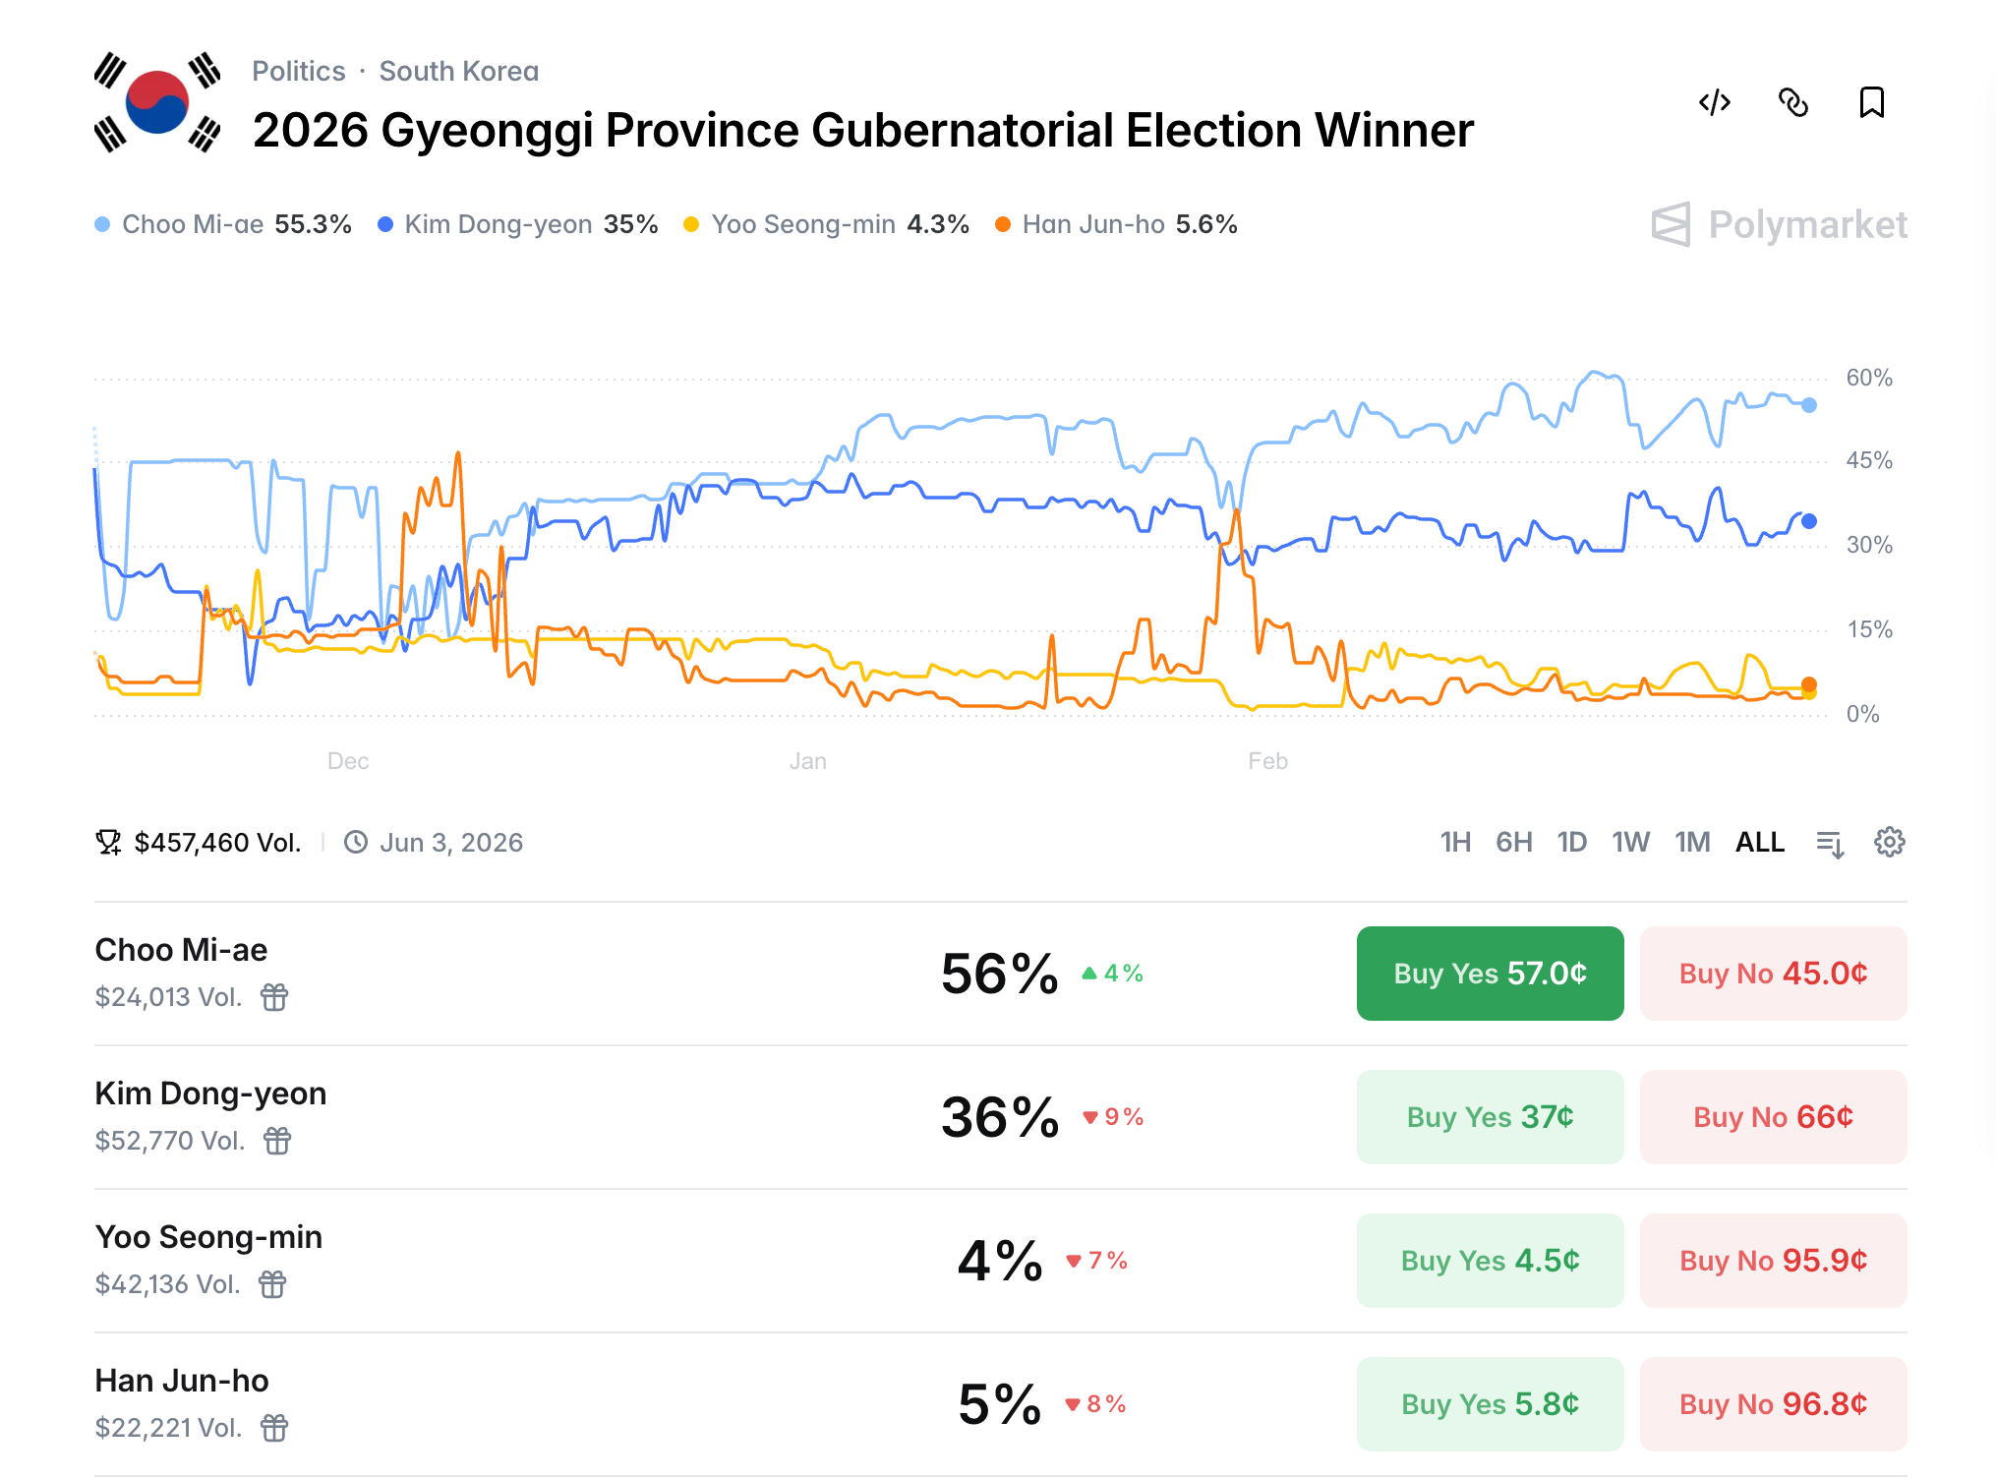Open the chart settings gear
1996x1479 pixels.
[x=1889, y=842]
